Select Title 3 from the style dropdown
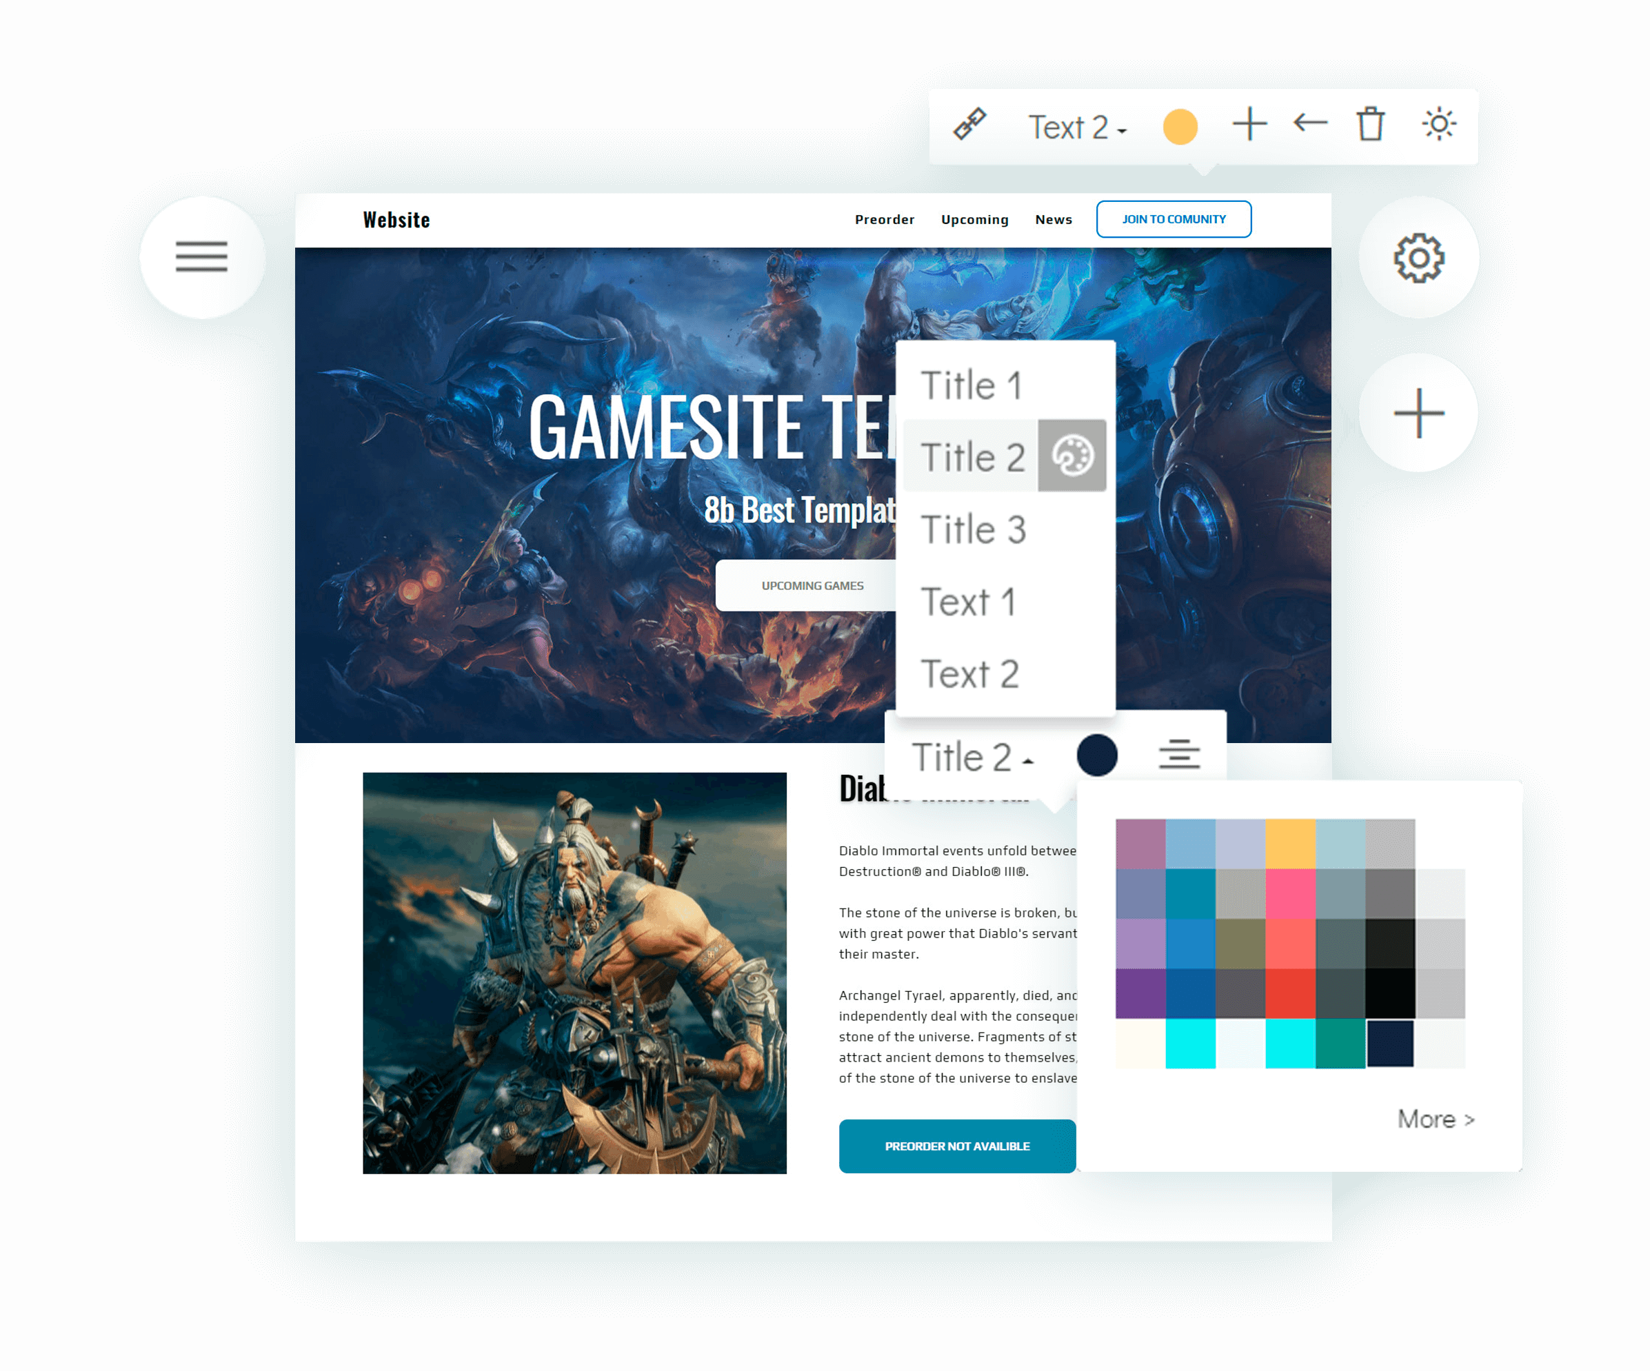This screenshot has height=1371, width=1650. point(973,529)
